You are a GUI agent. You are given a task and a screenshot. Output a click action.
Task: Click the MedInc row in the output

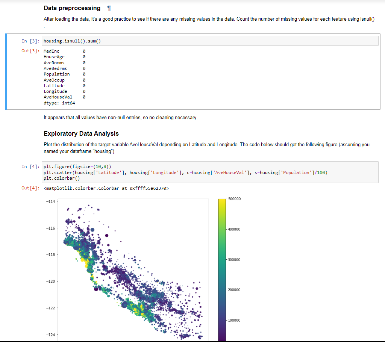(x=52, y=51)
